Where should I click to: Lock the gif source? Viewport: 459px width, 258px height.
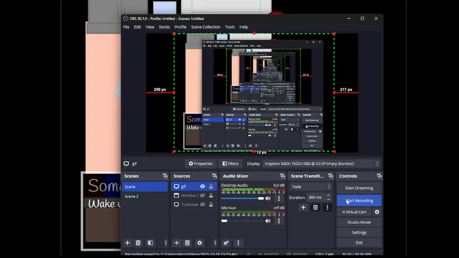[211, 186]
